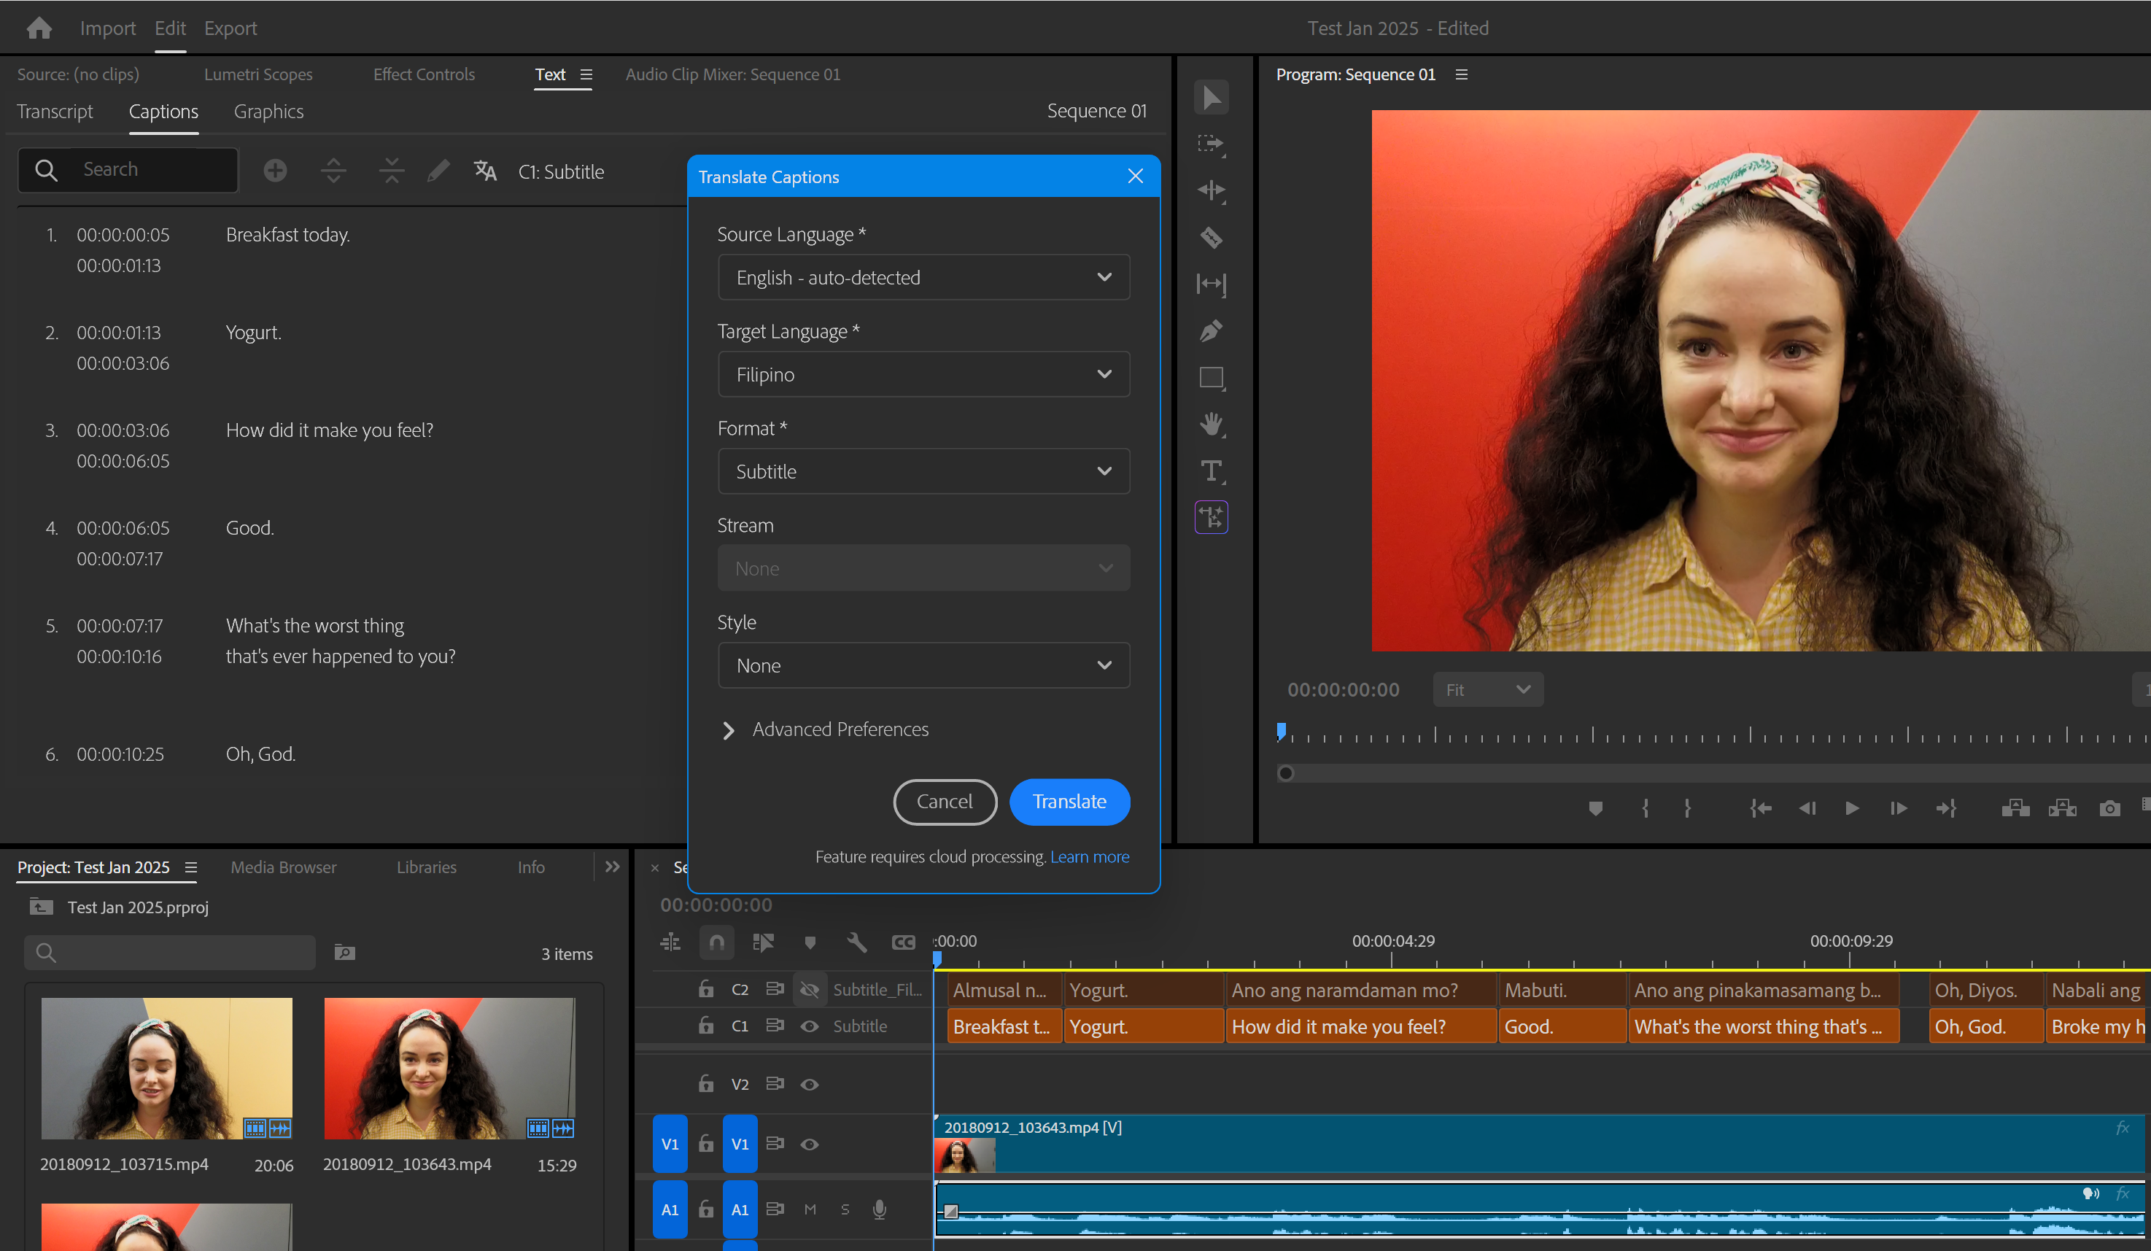Select the Ripple Edit tool
This screenshot has width=2151, height=1251.
pos(1210,190)
